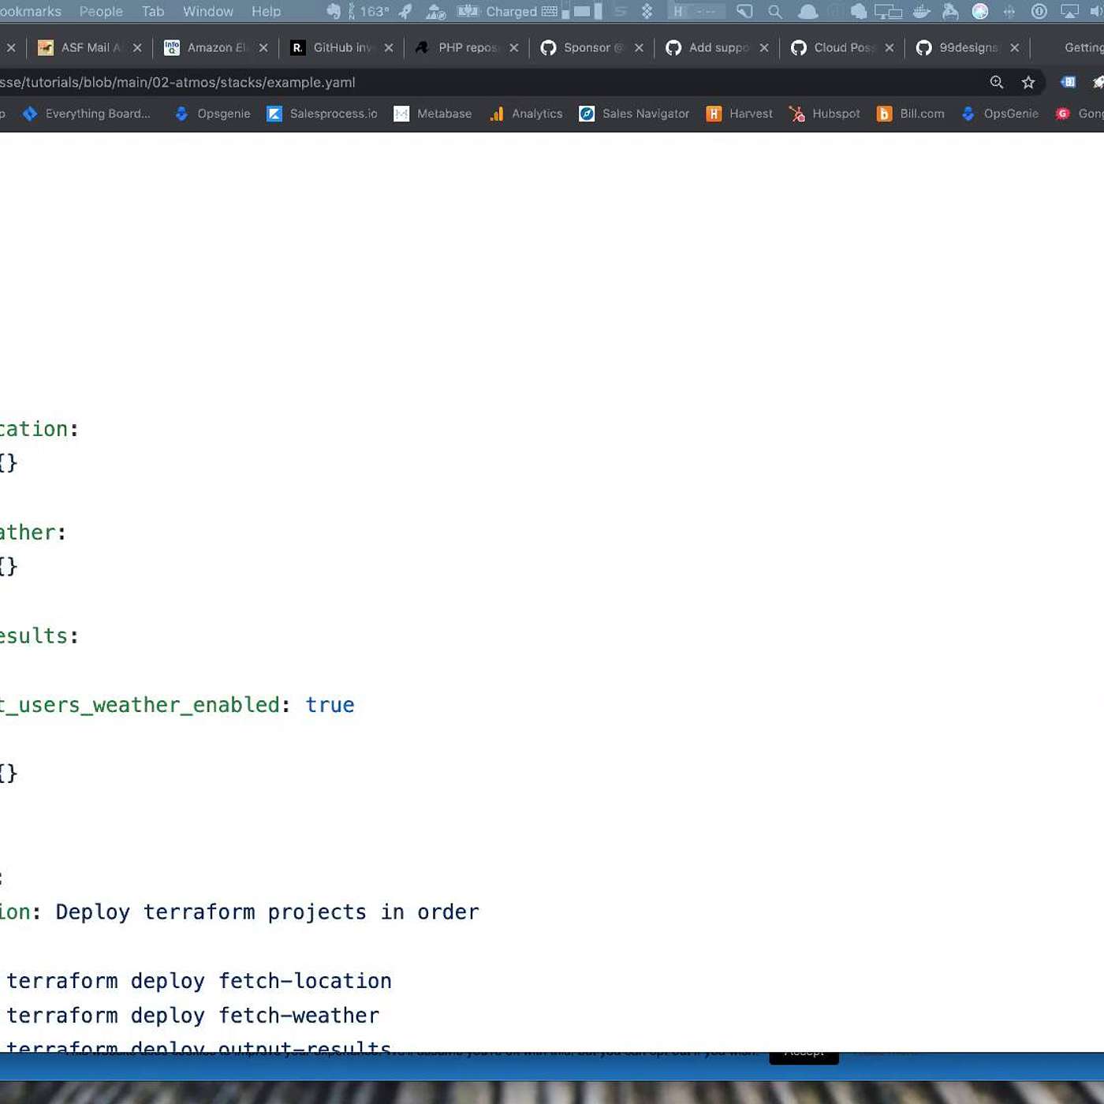The image size is (1104, 1104).
Task: Open the Analytics bookmark
Action: (x=526, y=114)
